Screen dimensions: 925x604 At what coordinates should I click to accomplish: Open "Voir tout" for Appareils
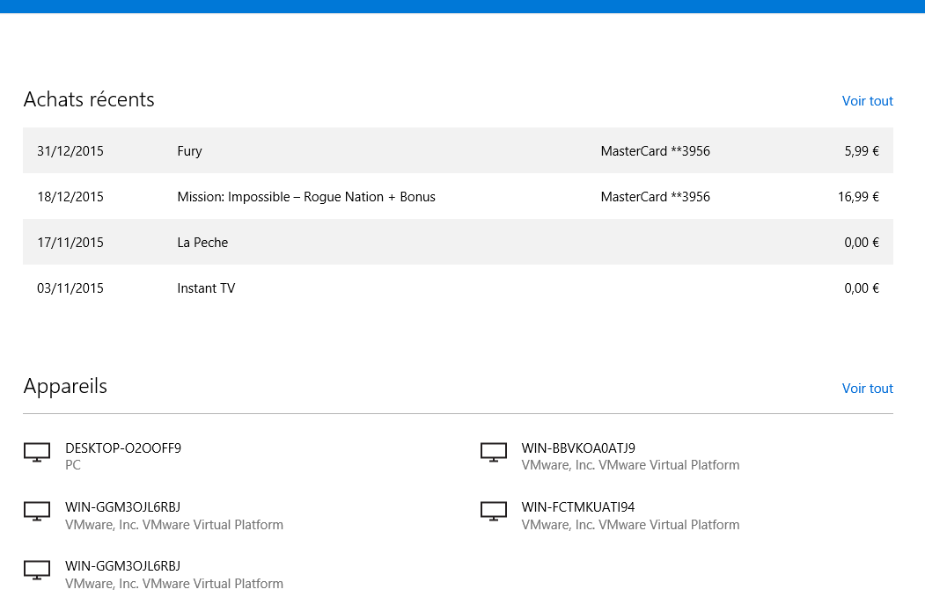867,389
